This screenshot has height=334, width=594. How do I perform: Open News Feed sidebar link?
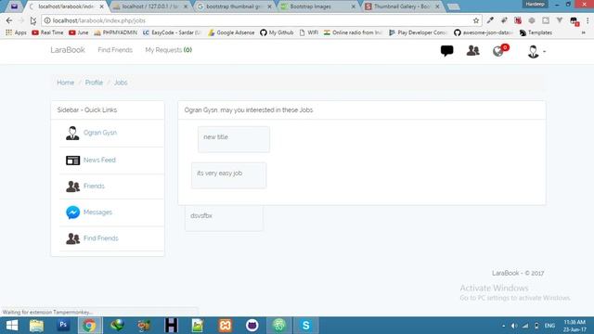[99, 160]
